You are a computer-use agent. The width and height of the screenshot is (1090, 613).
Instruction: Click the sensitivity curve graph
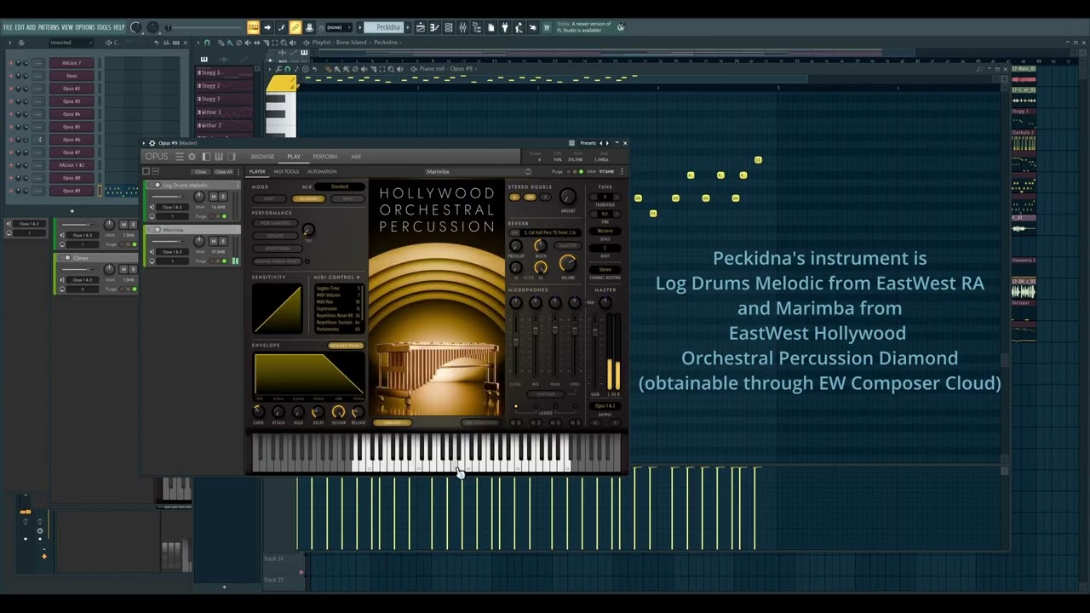(277, 309)
